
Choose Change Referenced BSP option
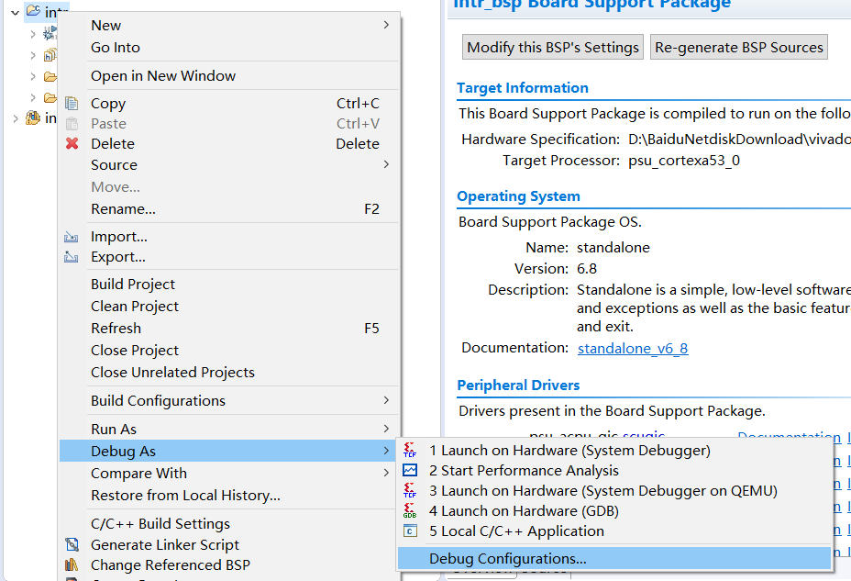(170, 565)
